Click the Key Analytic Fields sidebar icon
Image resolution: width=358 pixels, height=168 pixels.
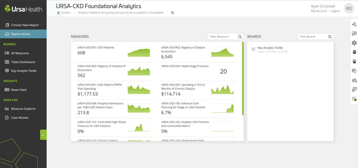click(7, 71)
